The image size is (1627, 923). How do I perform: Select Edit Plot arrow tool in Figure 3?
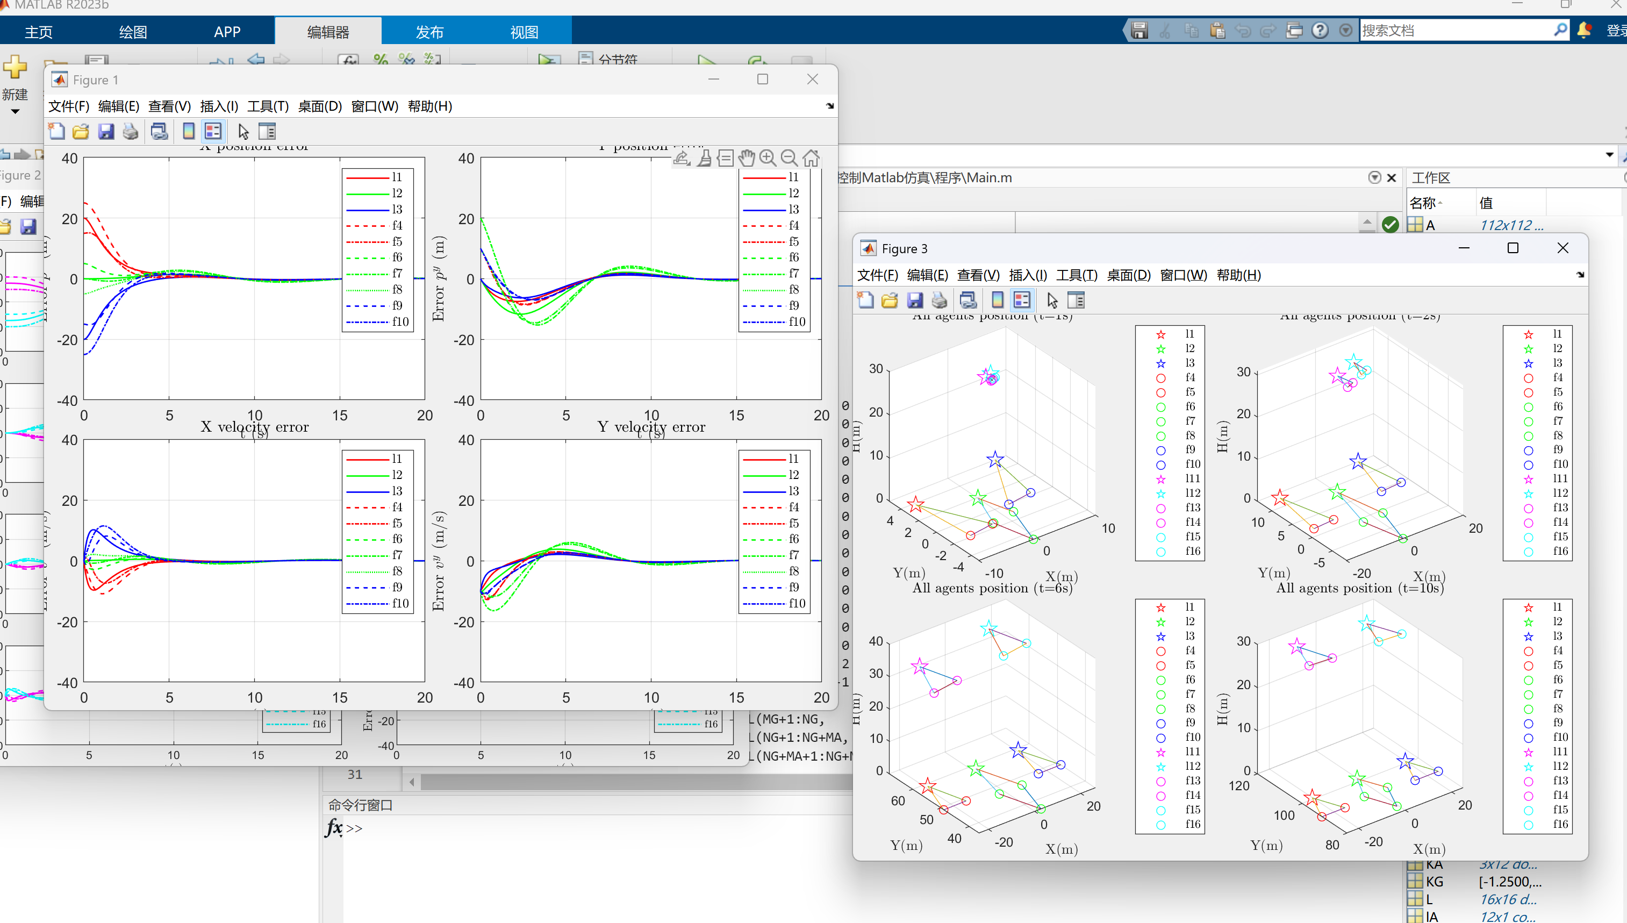[1052, 300]
